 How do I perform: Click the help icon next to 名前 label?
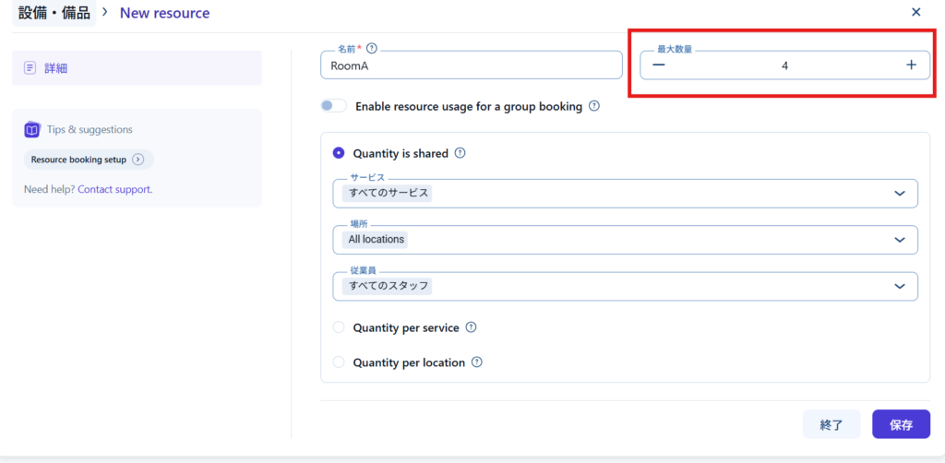(x=372, y=48)
